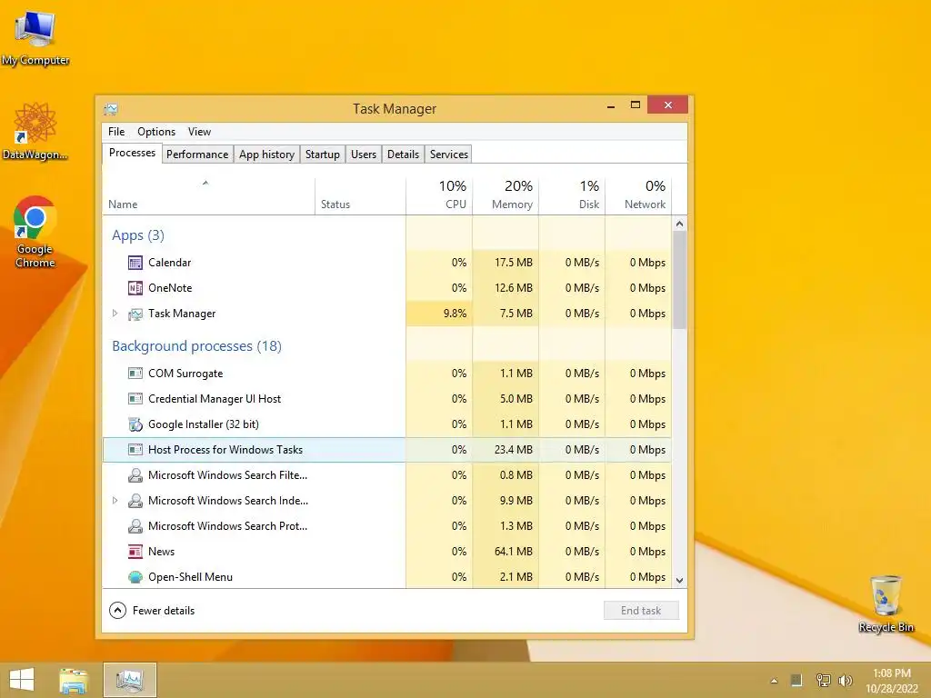Click the scrollbar up arrow
Screen dimensions: 931x698
point(680,224)
